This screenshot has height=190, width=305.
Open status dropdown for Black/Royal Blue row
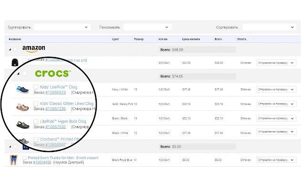pyautogui.click(x=276, y=160)
